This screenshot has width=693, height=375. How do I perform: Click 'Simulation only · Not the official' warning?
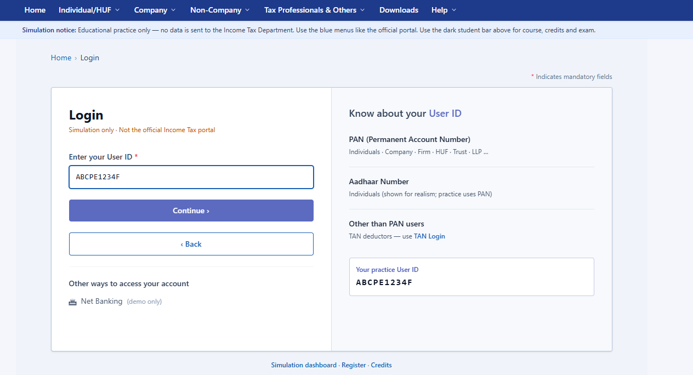point(142,130)
